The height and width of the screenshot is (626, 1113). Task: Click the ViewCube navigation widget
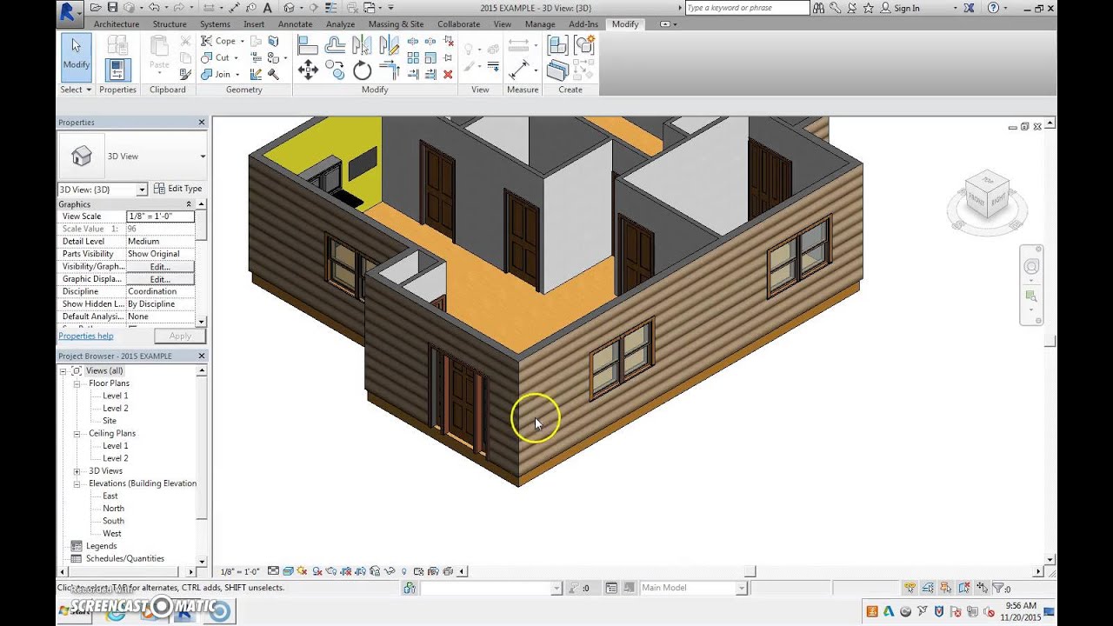point(987,202)
